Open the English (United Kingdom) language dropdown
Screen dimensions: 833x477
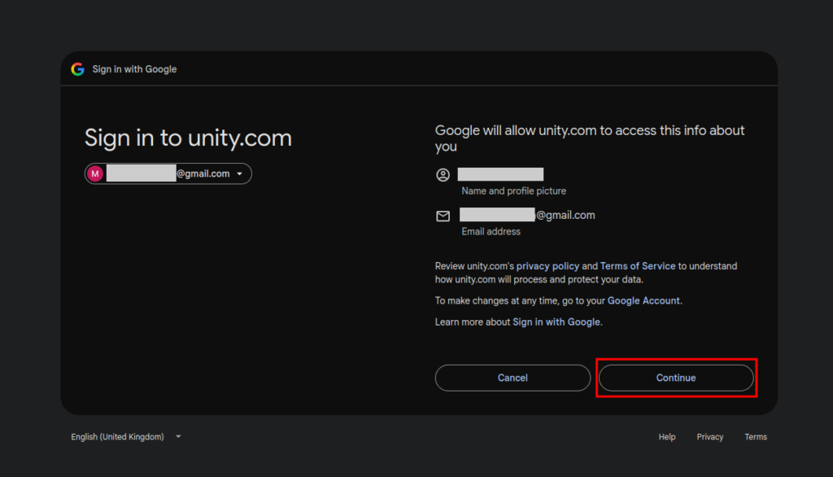pyautogui.click(x=126, y=436)
